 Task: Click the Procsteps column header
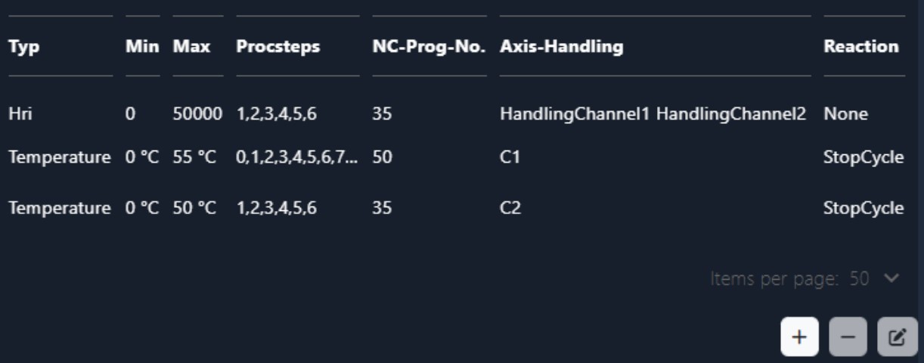click(x=278, y=47)
